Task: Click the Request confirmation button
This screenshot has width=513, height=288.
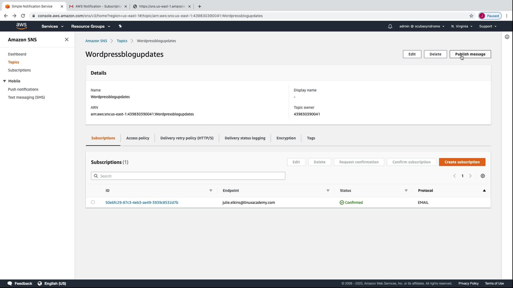Action: 359,162
